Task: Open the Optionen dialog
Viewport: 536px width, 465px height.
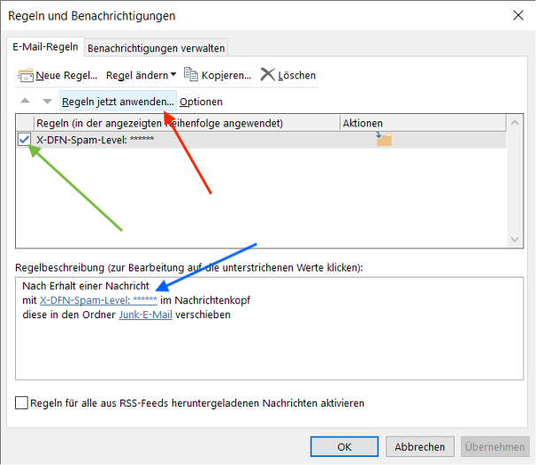Action: pyautogui.click(x=201, y=102)
